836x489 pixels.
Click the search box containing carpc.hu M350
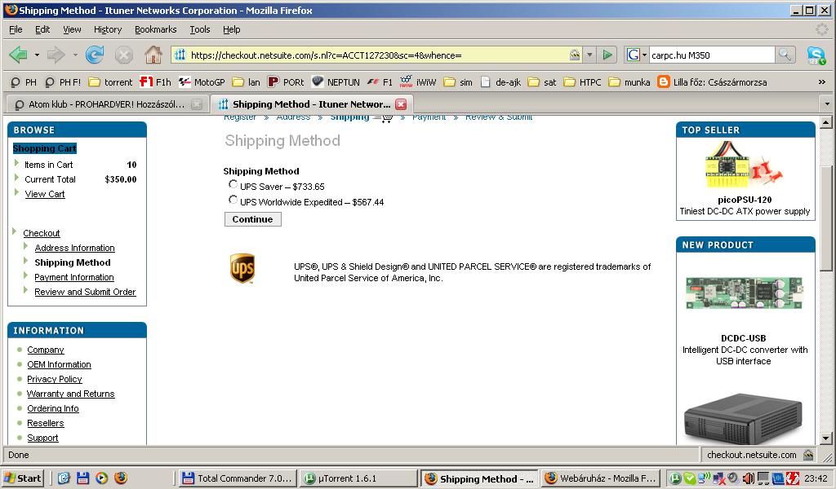pos(711,55)
